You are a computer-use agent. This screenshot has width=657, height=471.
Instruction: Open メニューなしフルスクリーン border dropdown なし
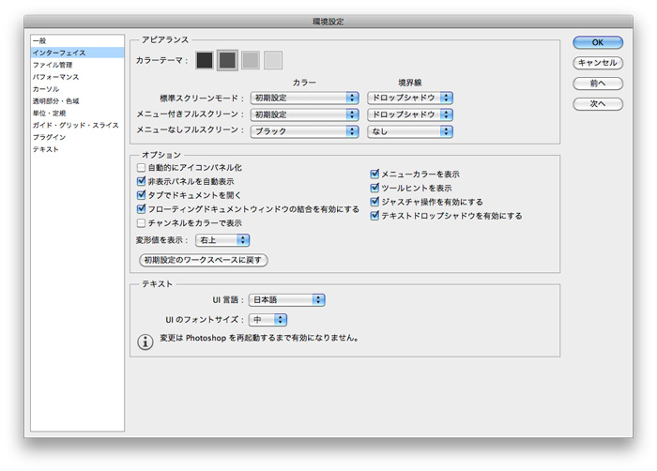pos(410,131)
